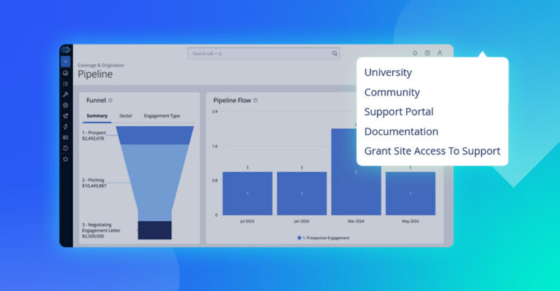Click the Prospect funnel segment
Image resolution: width=560 pixels, height=291 pixels.
click(155, 136)
